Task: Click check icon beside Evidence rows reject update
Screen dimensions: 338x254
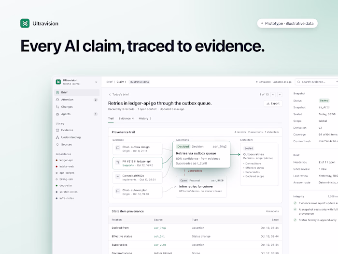Action: point(295,203)
